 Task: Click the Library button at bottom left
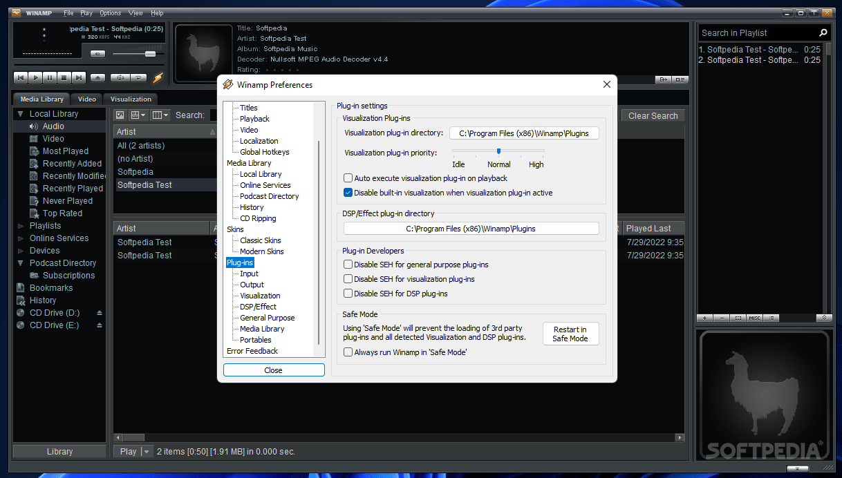tap(59, 452)
